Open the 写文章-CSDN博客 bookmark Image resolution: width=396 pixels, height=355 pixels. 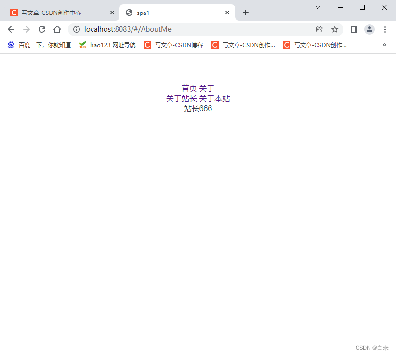[x=173, y=45]
